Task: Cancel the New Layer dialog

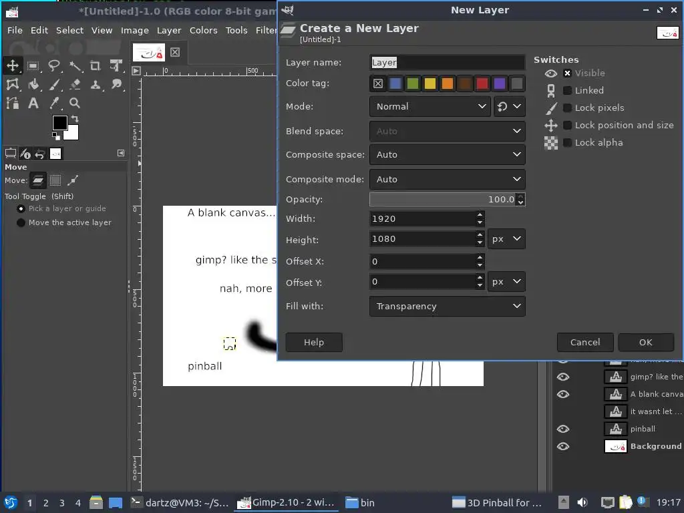Action: pos(585,343)
